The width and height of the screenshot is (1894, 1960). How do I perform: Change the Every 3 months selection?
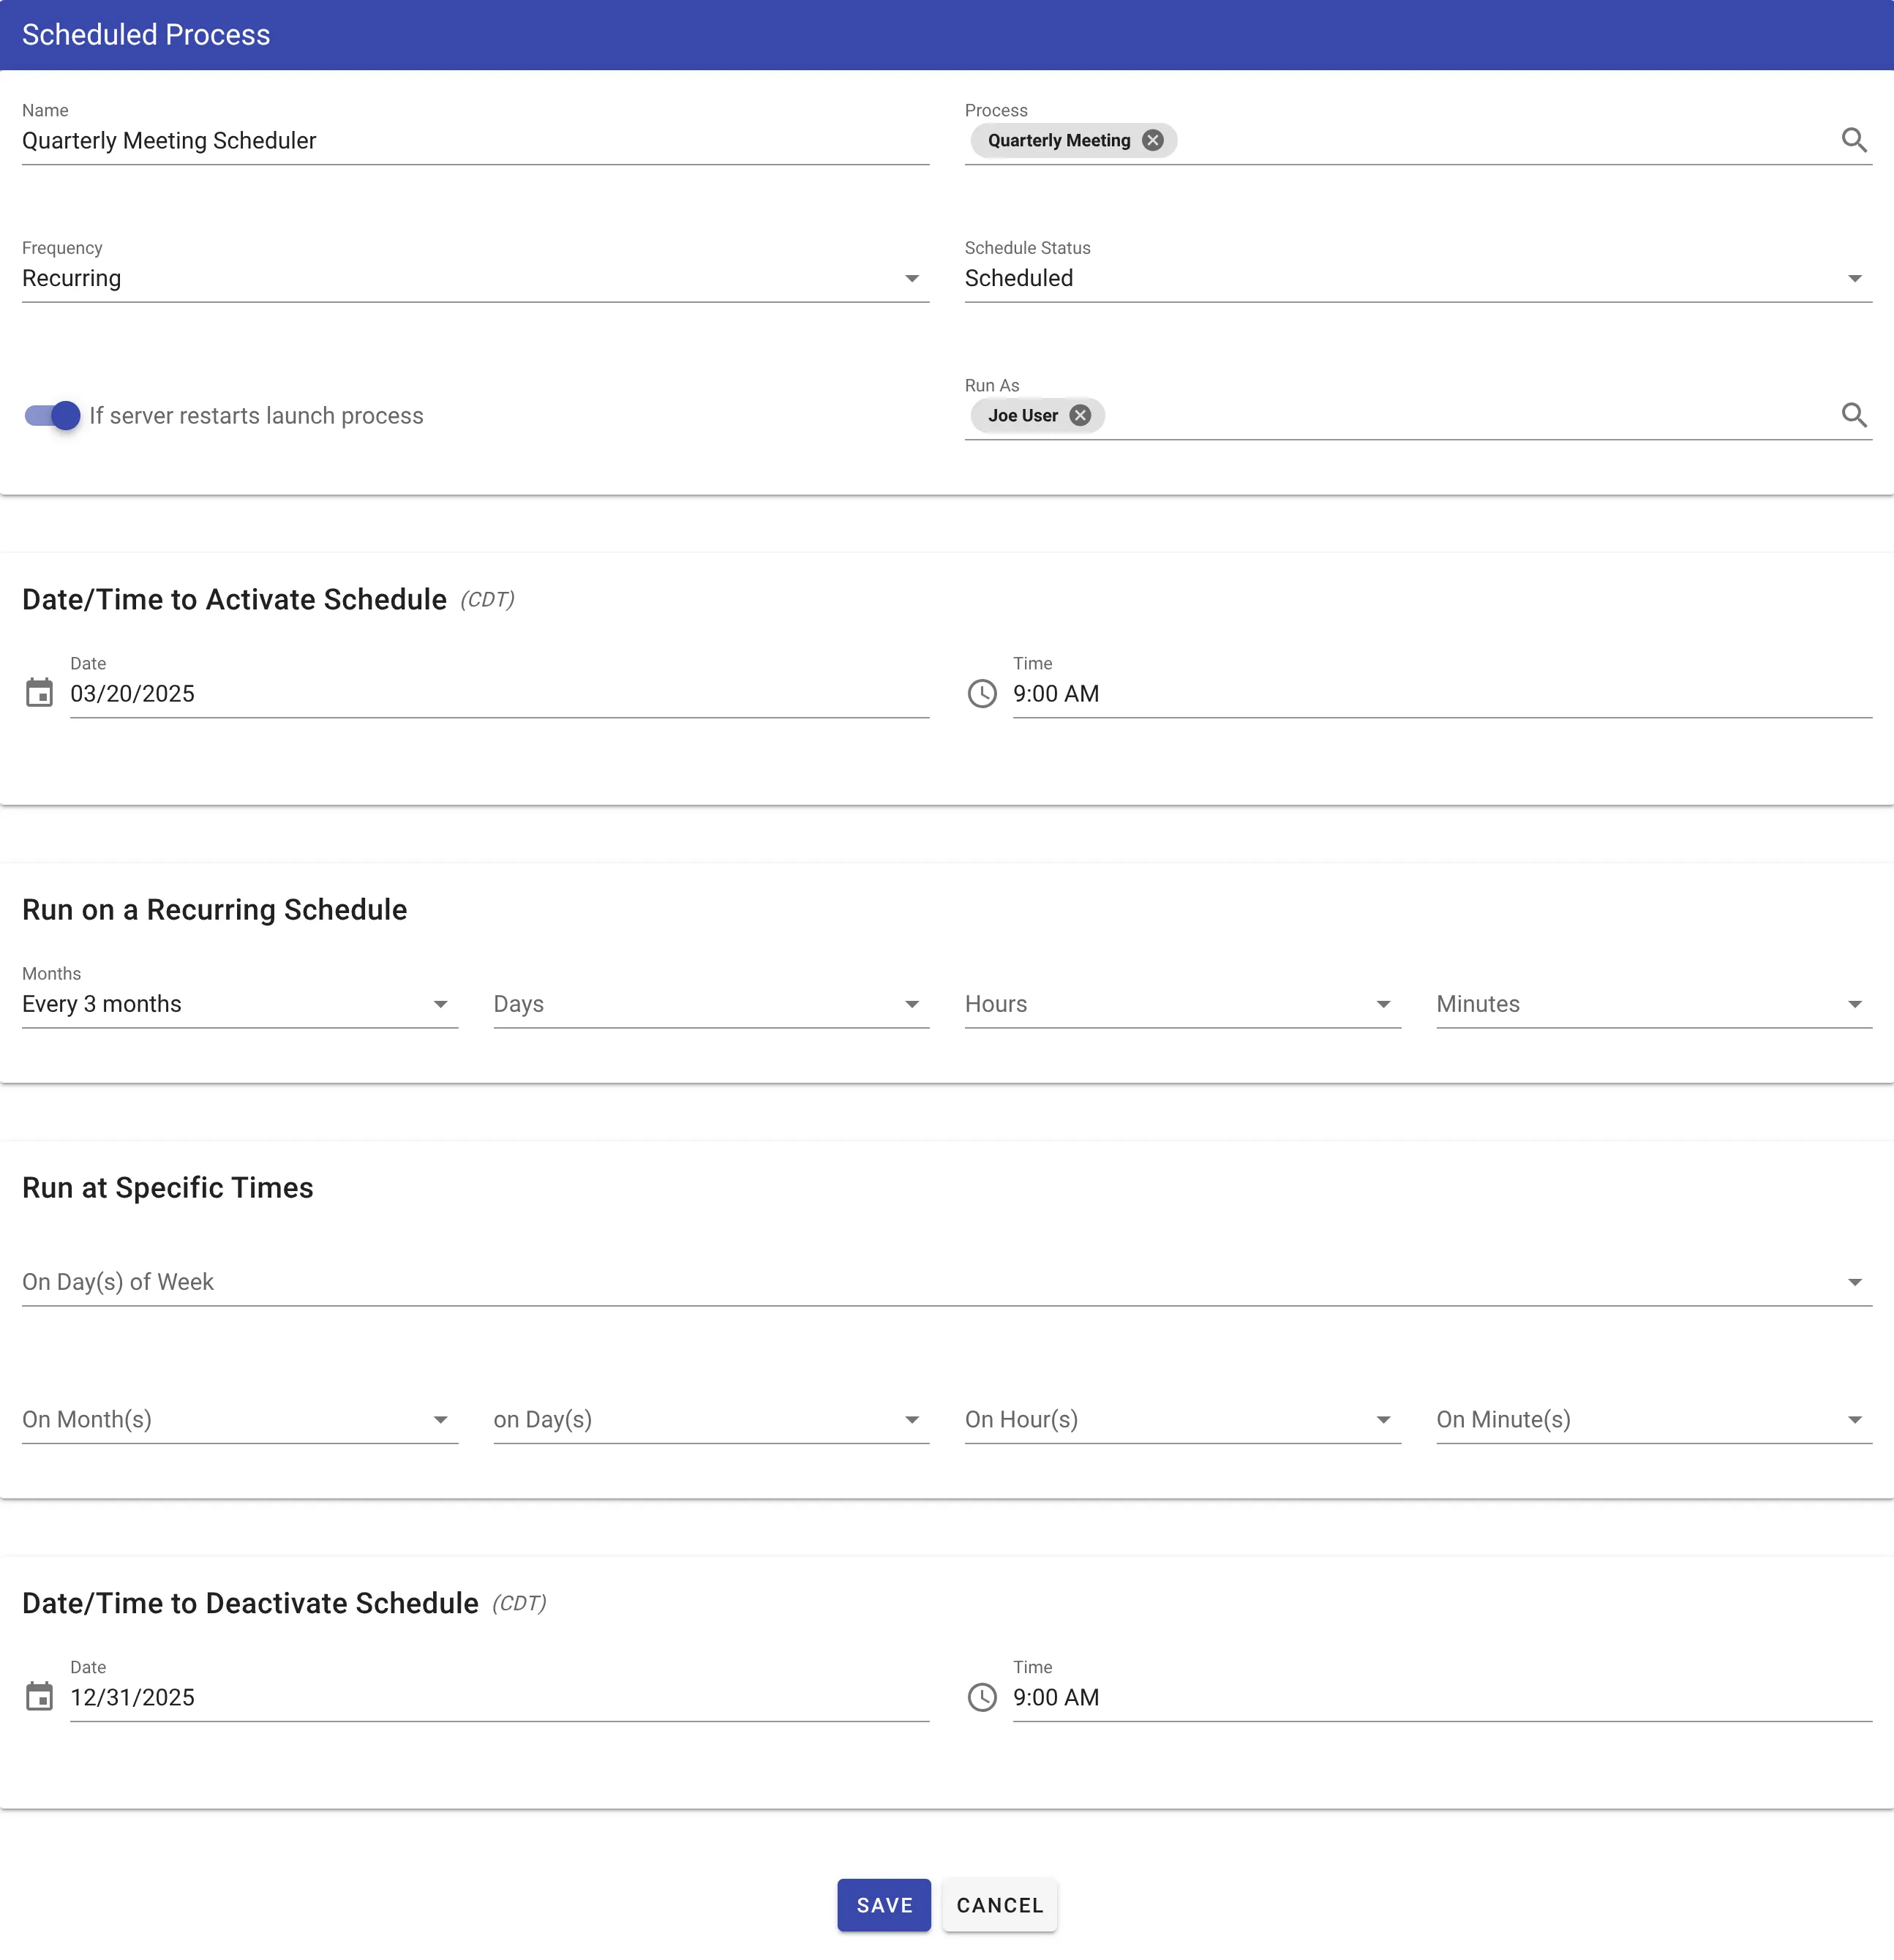coord(440,1004)
